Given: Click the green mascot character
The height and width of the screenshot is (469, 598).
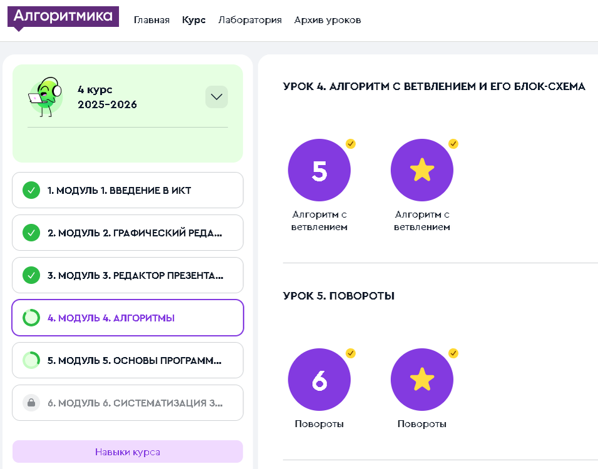Looking at the screenshot, I should [47, 97].
